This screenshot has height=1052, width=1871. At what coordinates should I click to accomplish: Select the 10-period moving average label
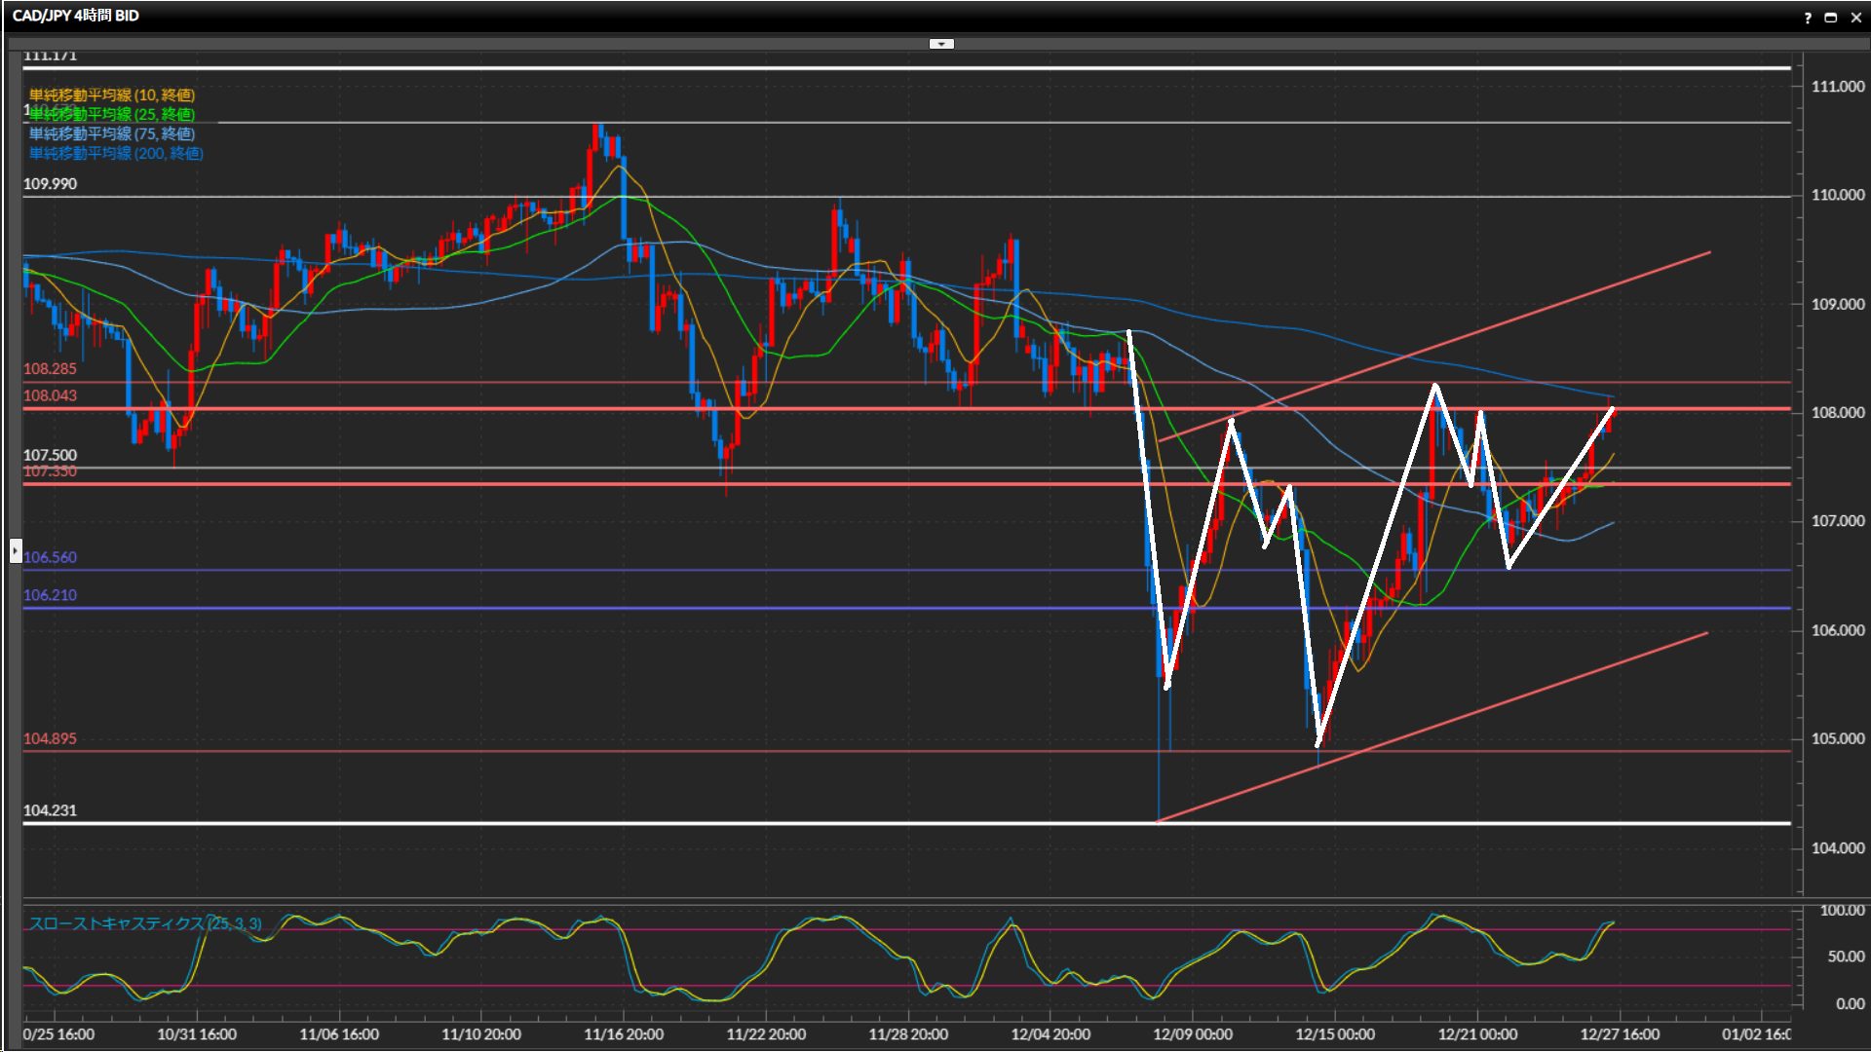pos(111,94)
